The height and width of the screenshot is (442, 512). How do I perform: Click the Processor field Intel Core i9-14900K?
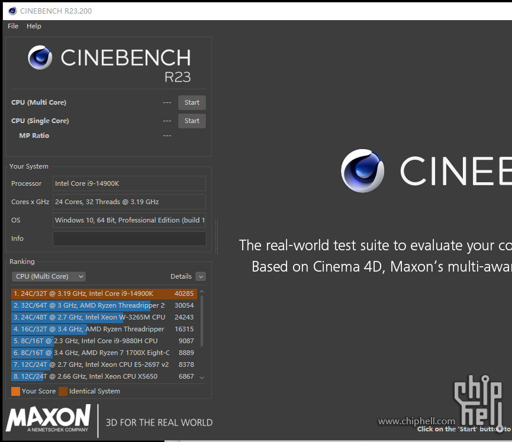click(129, 183)
